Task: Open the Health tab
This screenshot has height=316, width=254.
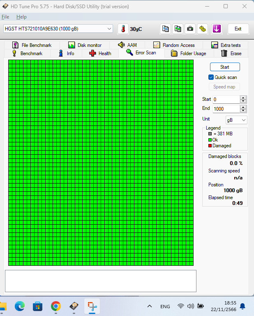Action: coord(100,53)
